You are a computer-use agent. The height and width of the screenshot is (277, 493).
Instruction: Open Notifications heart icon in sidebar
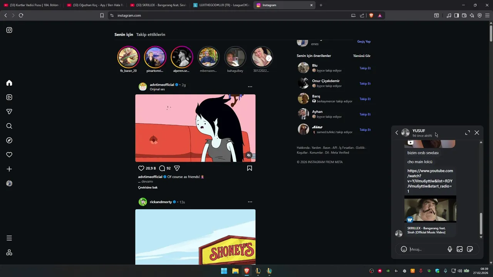9,155
